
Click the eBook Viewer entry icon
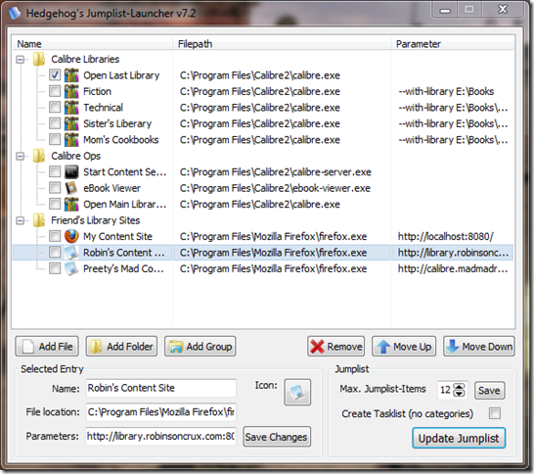71,188
